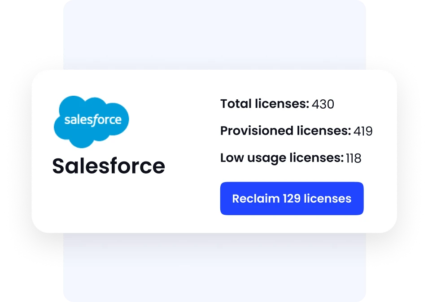Click the Reclaim 129 licenses button
Image resolution: width=428 pixels, height=302 pixels.
coord(292,199)
